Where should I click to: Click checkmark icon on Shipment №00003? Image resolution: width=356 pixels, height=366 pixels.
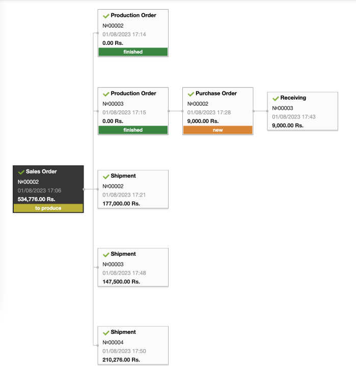point(106,254)
